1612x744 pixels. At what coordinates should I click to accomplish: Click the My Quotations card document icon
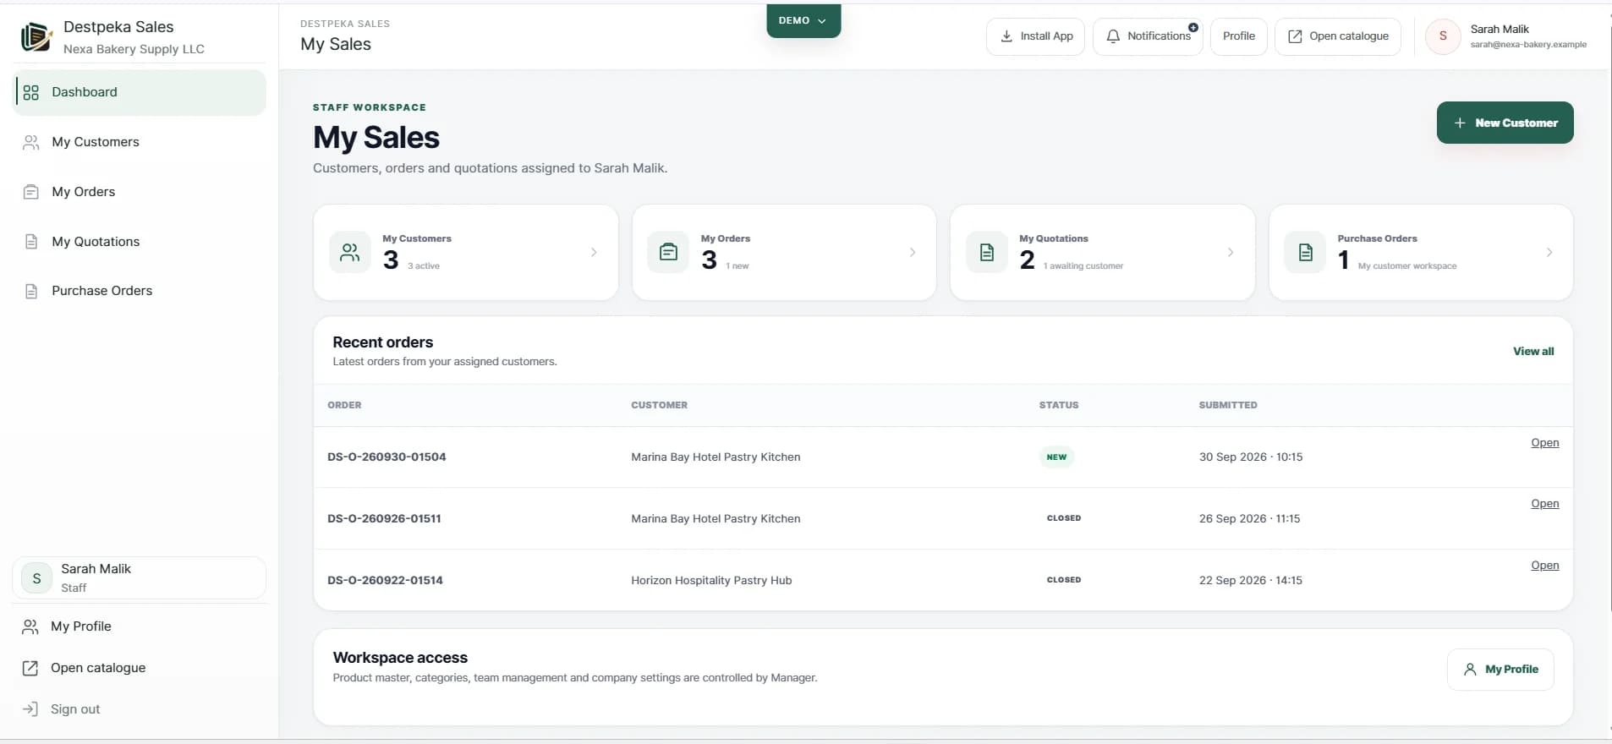pyautogui.click(x=987, y=252)
